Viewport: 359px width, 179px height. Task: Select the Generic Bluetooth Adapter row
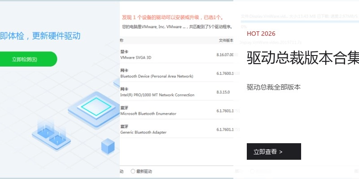(x=176, y=129)
